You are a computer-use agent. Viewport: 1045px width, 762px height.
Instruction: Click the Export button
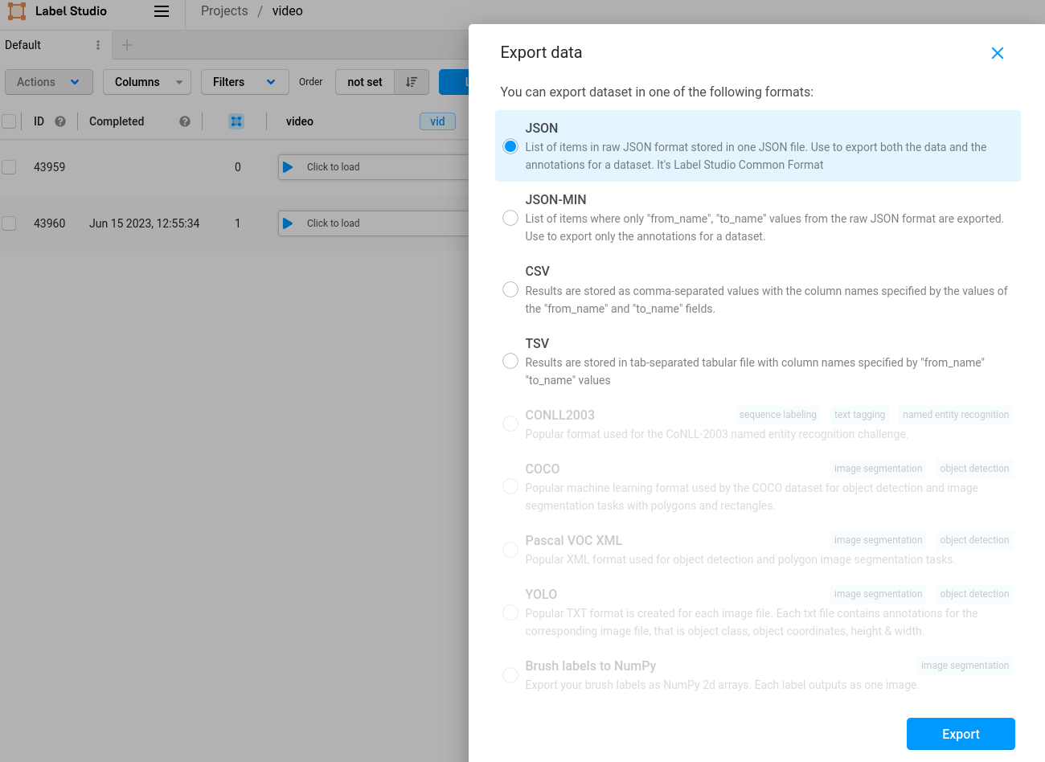[x=961, y=734]
